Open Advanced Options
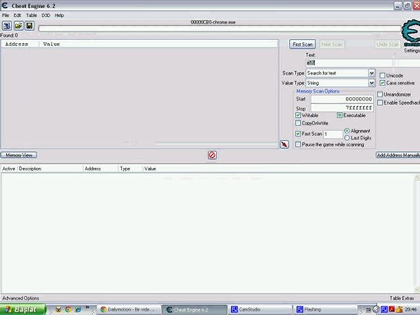The width and height of the screenshot is (420, 315). [x=21, y=298]
